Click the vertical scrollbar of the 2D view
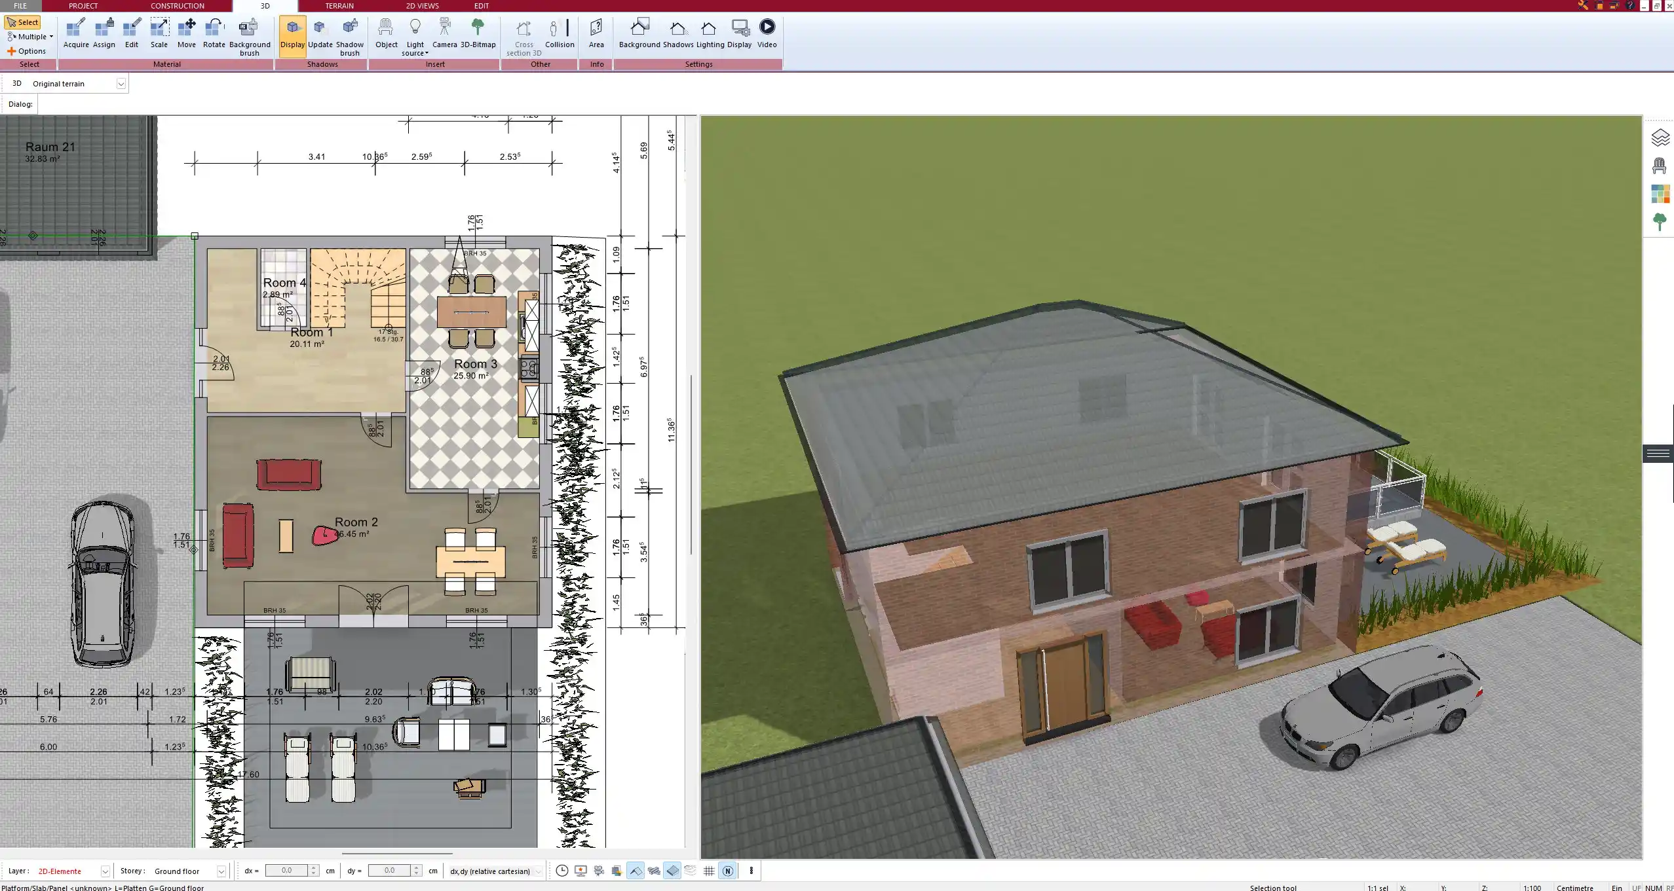The height and width of the screenshot is (891, 1674). [x=691, y=465]
